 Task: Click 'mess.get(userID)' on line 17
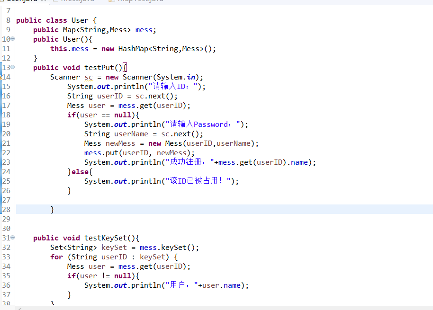click(x=152, y=106)
